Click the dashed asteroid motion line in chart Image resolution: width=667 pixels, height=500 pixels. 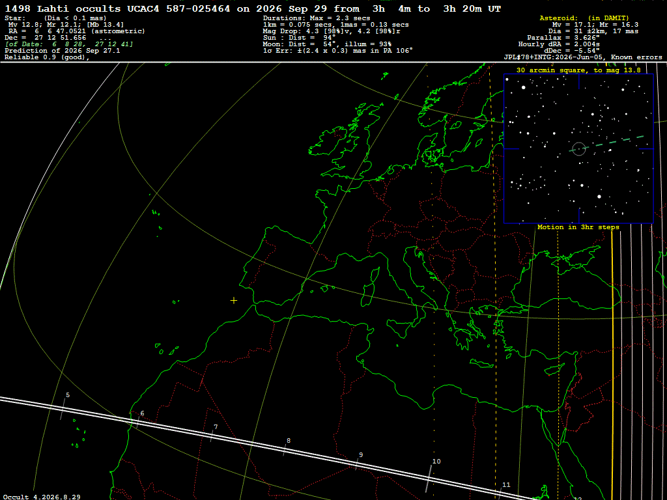[614, 142]
